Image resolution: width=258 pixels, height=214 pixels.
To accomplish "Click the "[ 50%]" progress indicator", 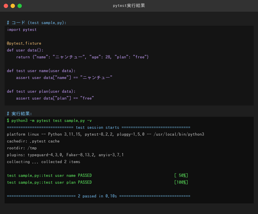I will tap(181, 176).
